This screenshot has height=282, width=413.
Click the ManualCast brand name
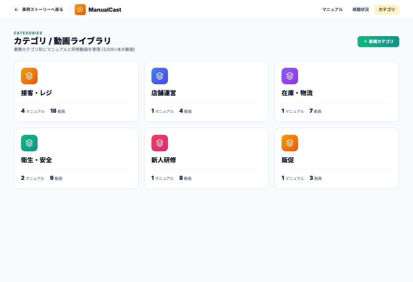[x=105, y=10]
